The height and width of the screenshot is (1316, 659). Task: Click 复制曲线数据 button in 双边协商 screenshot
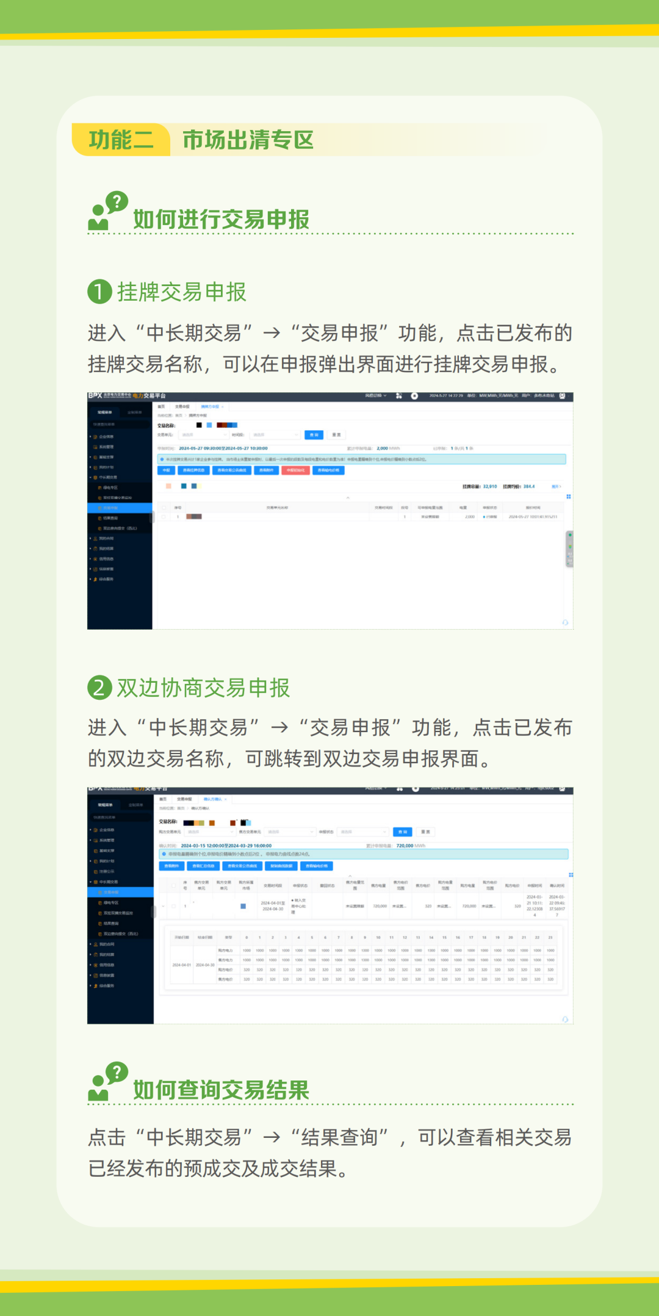click(x=281, y=866)
